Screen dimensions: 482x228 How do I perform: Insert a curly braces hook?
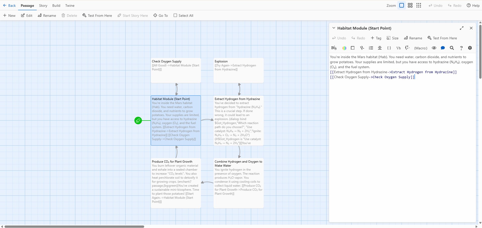(x=389, y=48)
